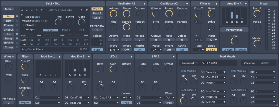Toggle the Delay effect checkbox
This screenshot has height=107, width=279.
(17, 38)
